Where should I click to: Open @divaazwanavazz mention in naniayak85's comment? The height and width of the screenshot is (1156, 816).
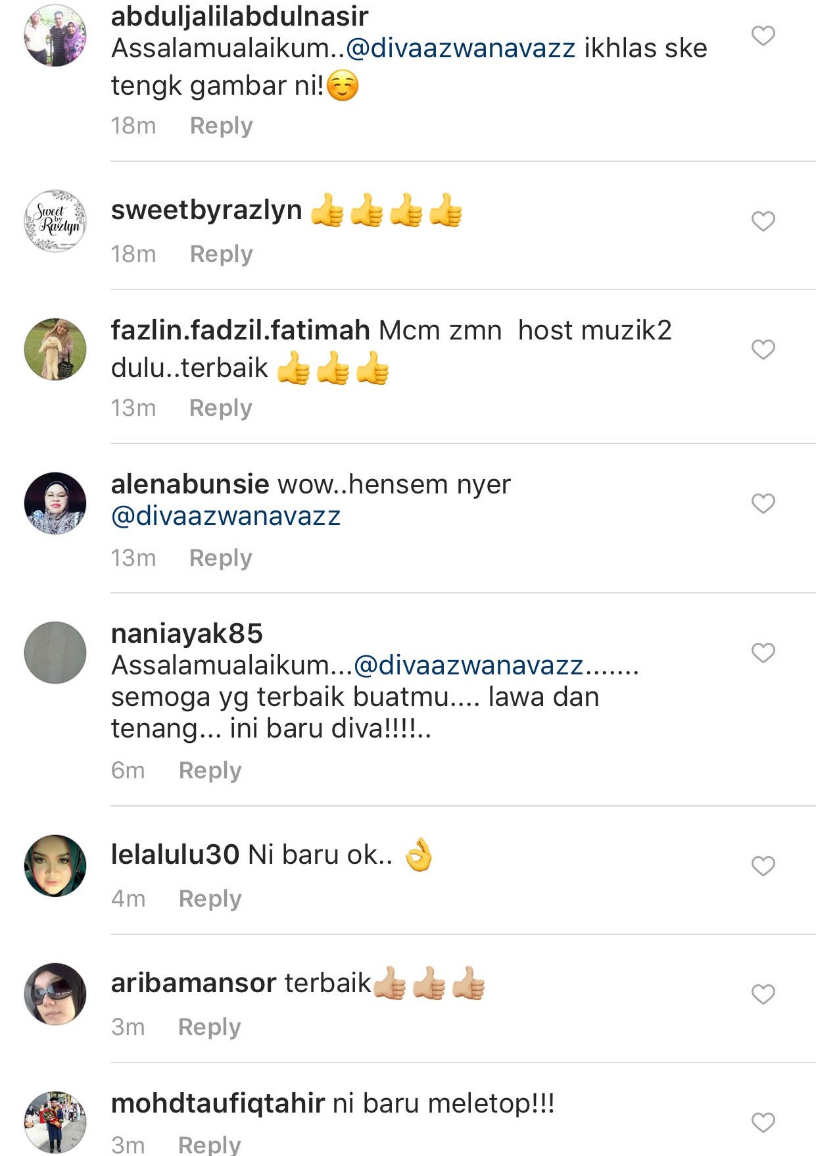[468, 665]
